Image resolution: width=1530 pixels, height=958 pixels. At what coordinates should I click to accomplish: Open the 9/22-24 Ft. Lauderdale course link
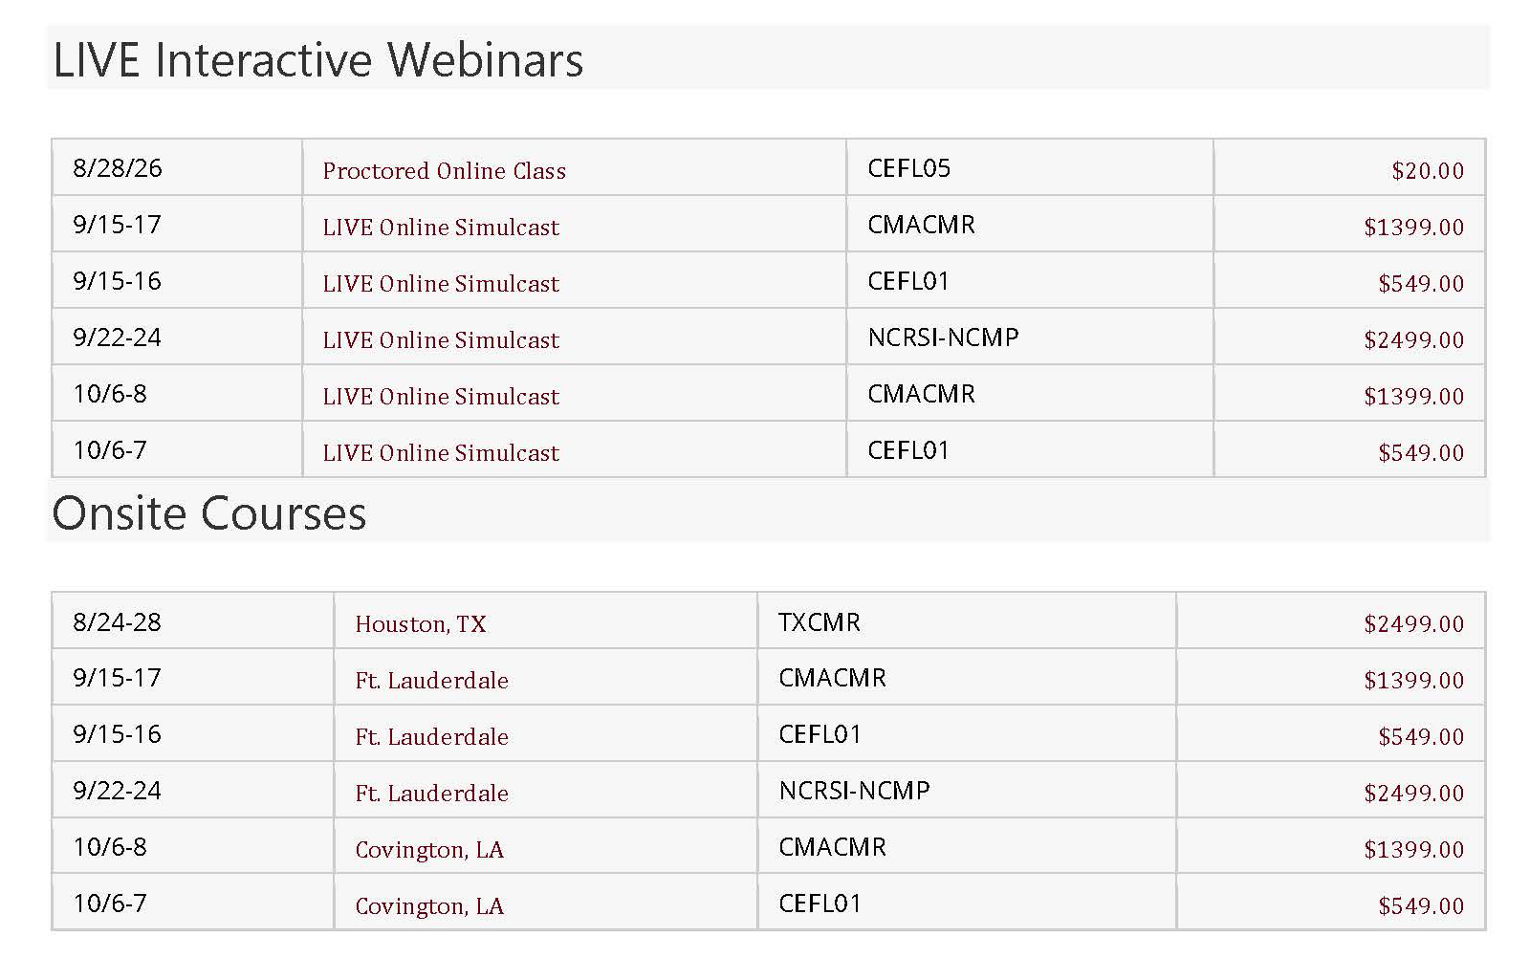(x=431, y=794)
